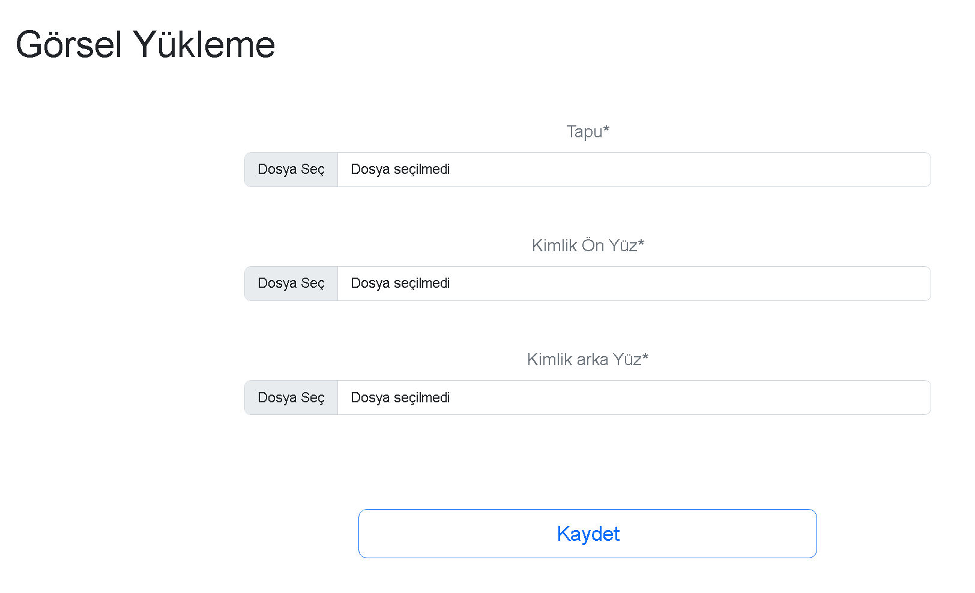Open the file chooser for the ID back side

click(x=291, y=398)
